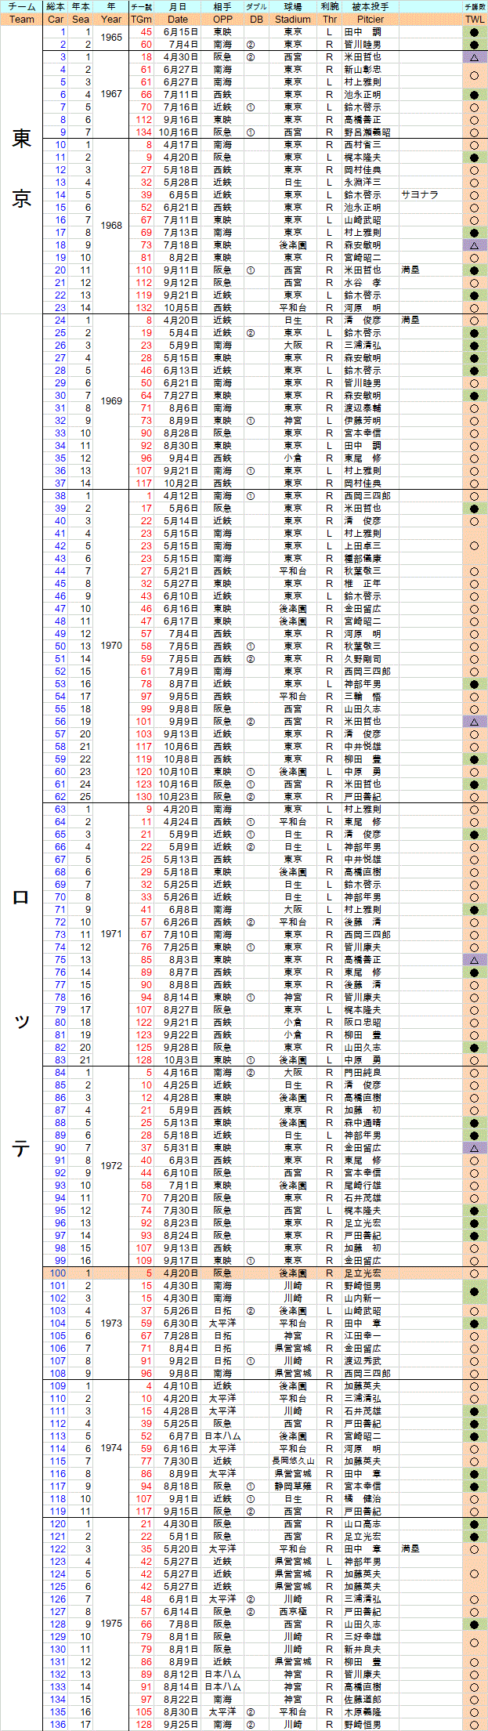Click the triangle TWL mark in Car 56 row
Viewport: 488px width, 1731px height.
pos(475,722)
